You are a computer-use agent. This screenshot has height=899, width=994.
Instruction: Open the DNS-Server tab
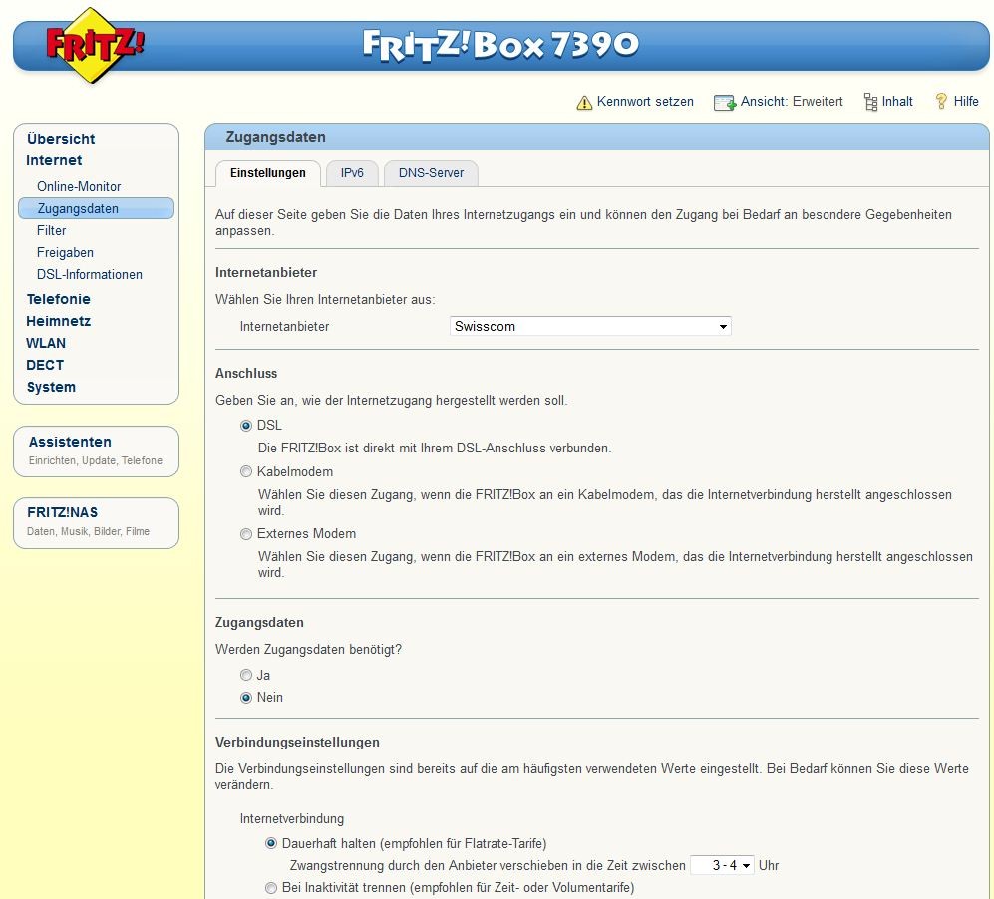tap(431, 171)
